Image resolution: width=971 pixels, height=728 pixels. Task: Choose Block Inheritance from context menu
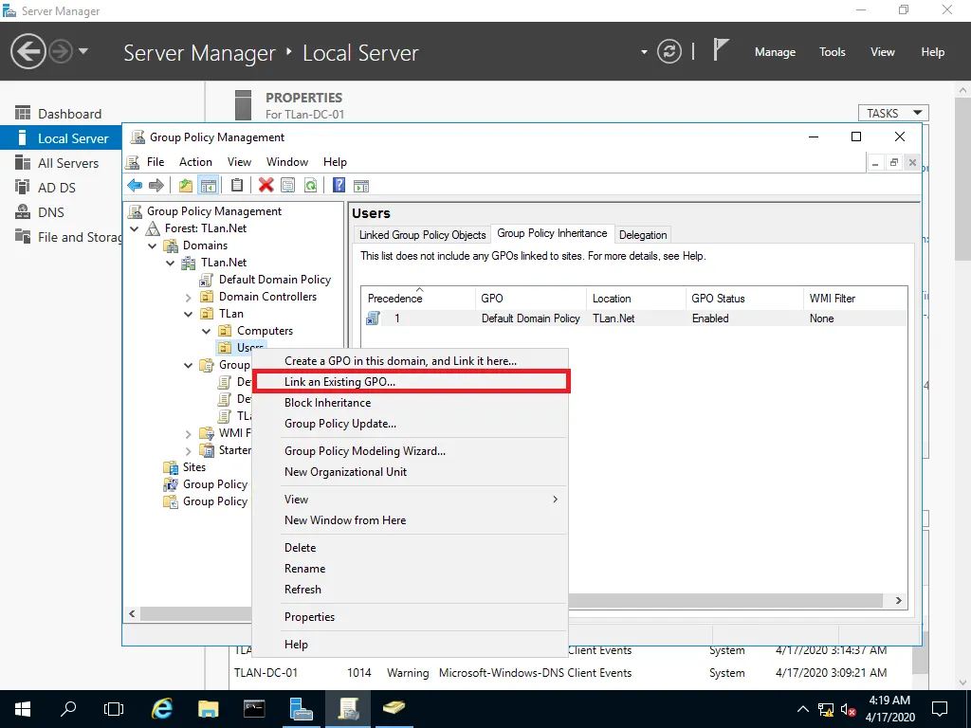click(327, 403)
